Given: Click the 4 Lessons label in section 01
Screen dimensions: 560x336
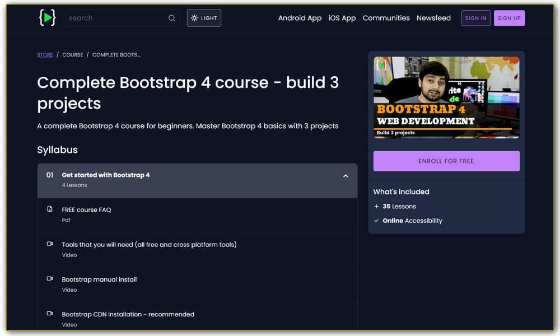Looking at the screenshot, I should 74,185.
